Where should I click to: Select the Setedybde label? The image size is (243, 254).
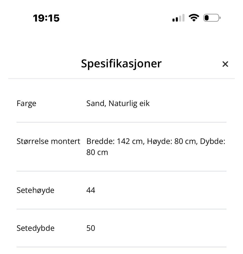click(x=35, y=228)
